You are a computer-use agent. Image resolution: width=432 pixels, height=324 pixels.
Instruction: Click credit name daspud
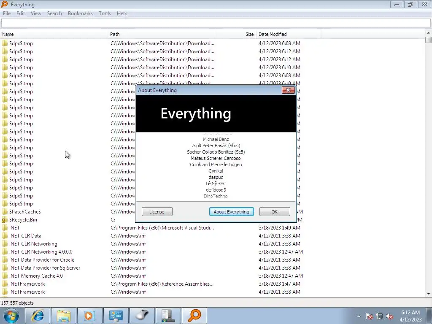click(x=216, y=177)
